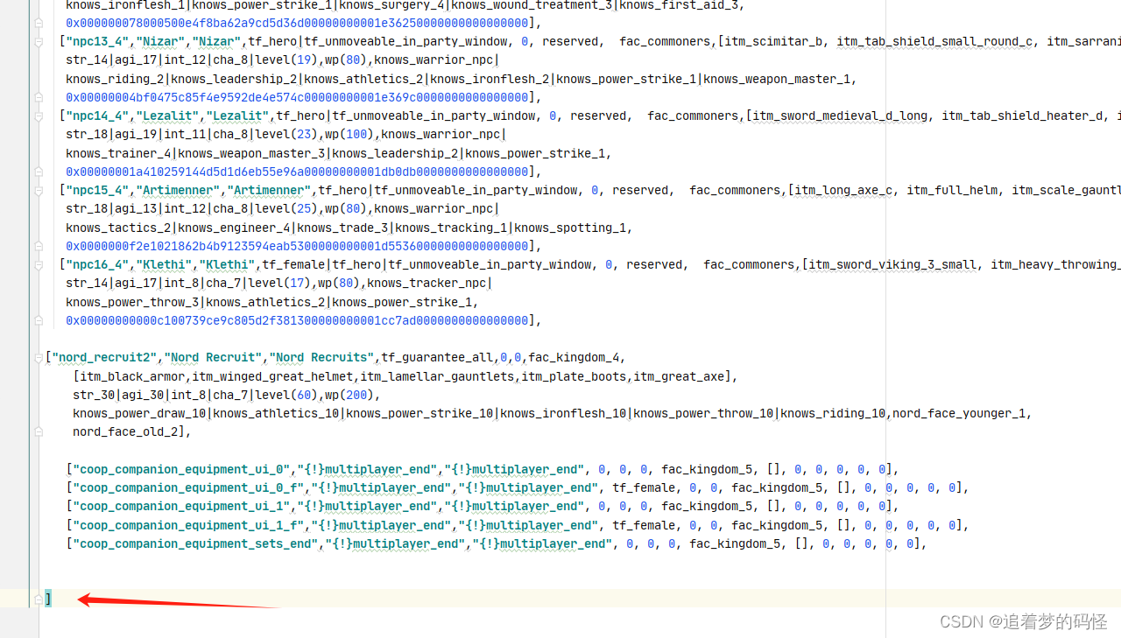The width and height of the screenshot is (1121, 638).
Task: Click tf_guarantee_all in the nord_recruit2 entry
Action: point(437,357)
